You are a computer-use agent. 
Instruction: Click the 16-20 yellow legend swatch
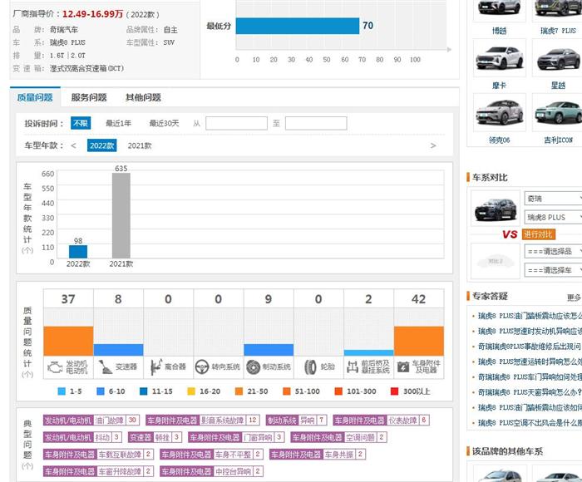click(x=191, y=391)
